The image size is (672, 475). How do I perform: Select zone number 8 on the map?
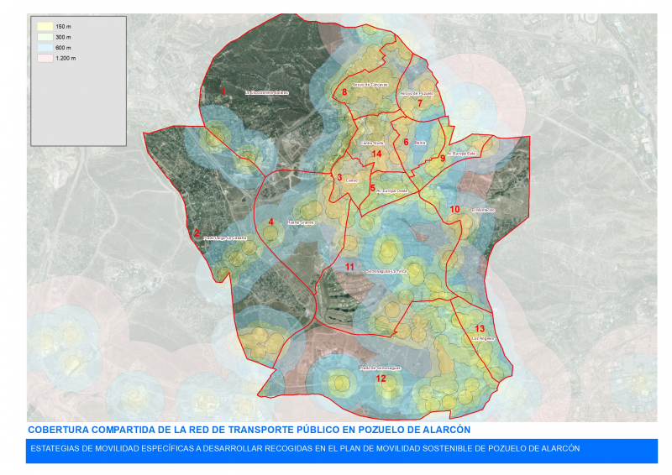coord(344,92)
